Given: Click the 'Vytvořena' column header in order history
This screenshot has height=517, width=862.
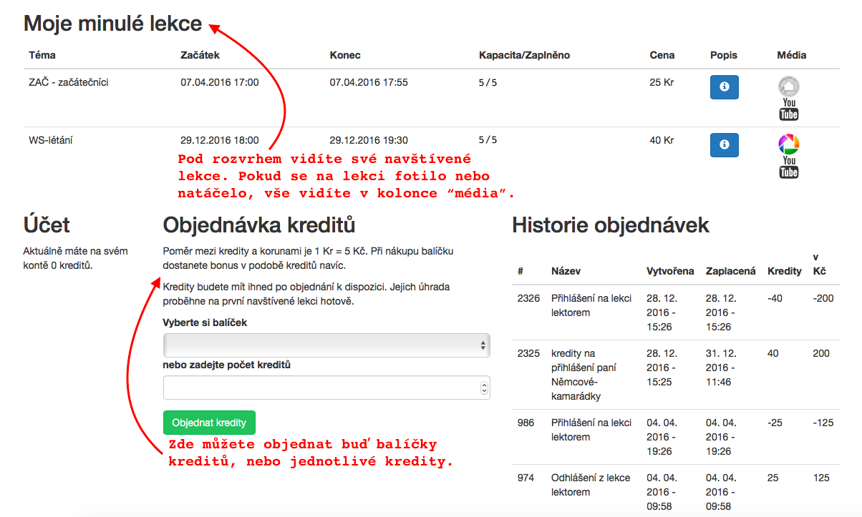Looking at the screenshot, I should [x=670, y=272].
